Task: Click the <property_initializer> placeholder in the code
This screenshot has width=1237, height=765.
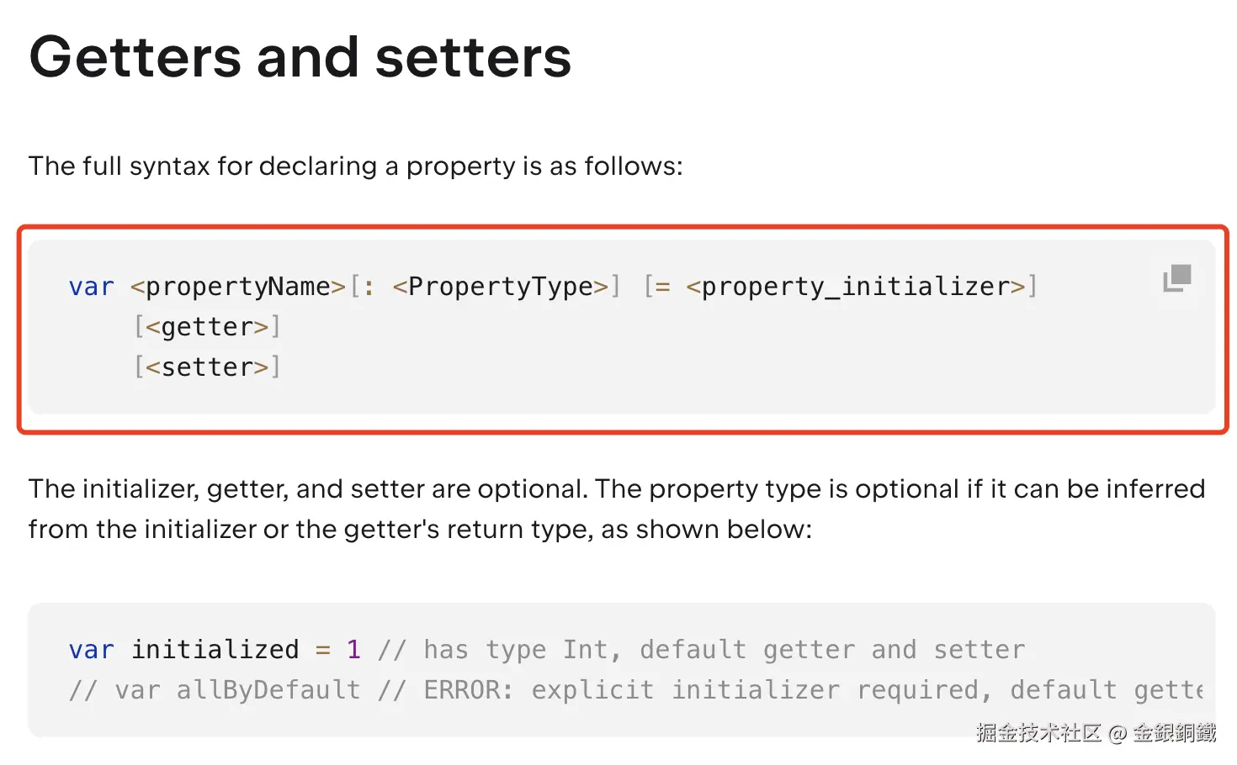Action: (856, 287)
